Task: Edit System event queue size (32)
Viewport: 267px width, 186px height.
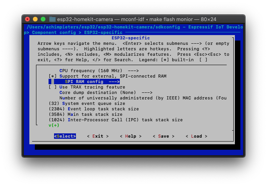Action: click(x=87, y=103)
